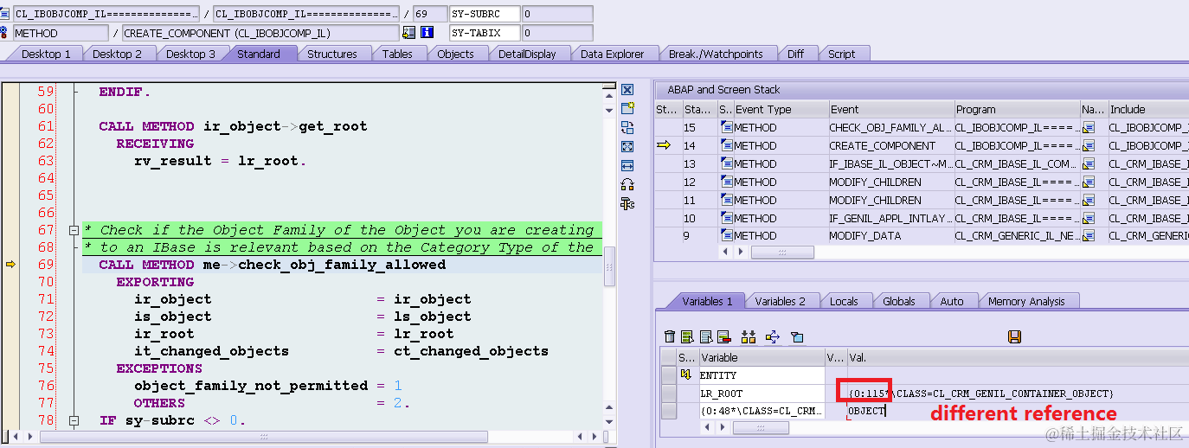
Task: Click the blue arrows transfer icon
Action: (773, 336)
